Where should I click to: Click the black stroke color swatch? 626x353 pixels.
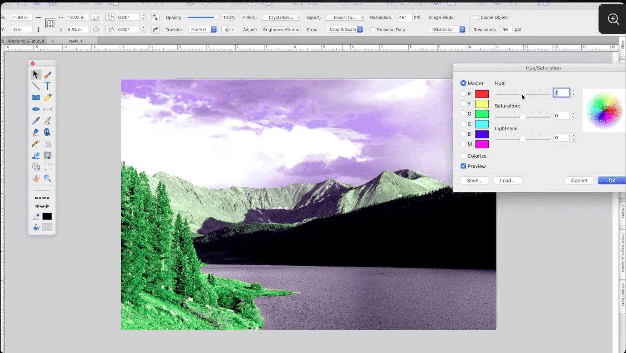pos(47,216)
